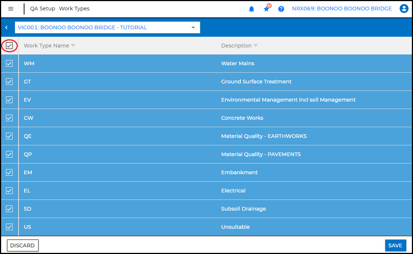This screenshot has height=254, width=413.
Task: Select Material Quality - PAVEMENTS cell
Action: pos(261,154)
